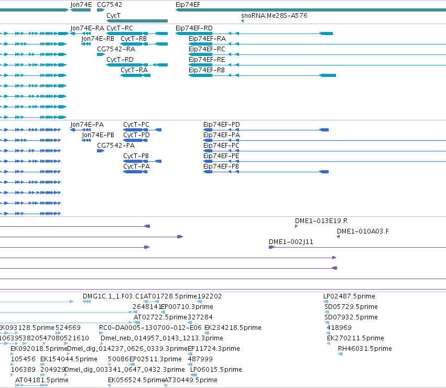Image resolution: width=446 pixels, height=388 pixels.
Task: Click the AT04181.5prime EST label
Action: pyautogui.click(x=42, y=380)
